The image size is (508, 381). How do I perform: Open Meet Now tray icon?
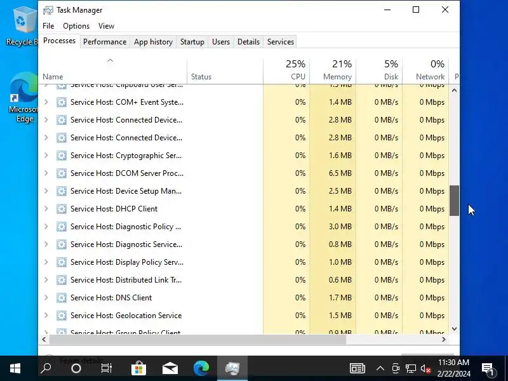click(396, 369)
